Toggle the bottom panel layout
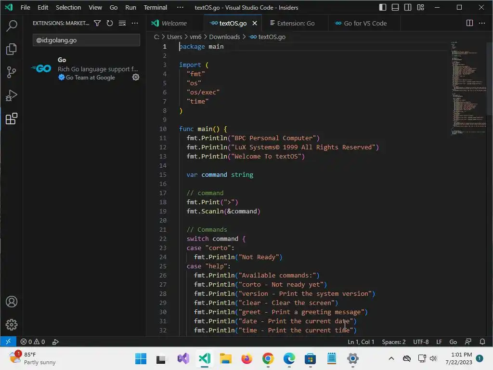The image size is (493, 370). [x=395, y=7]
